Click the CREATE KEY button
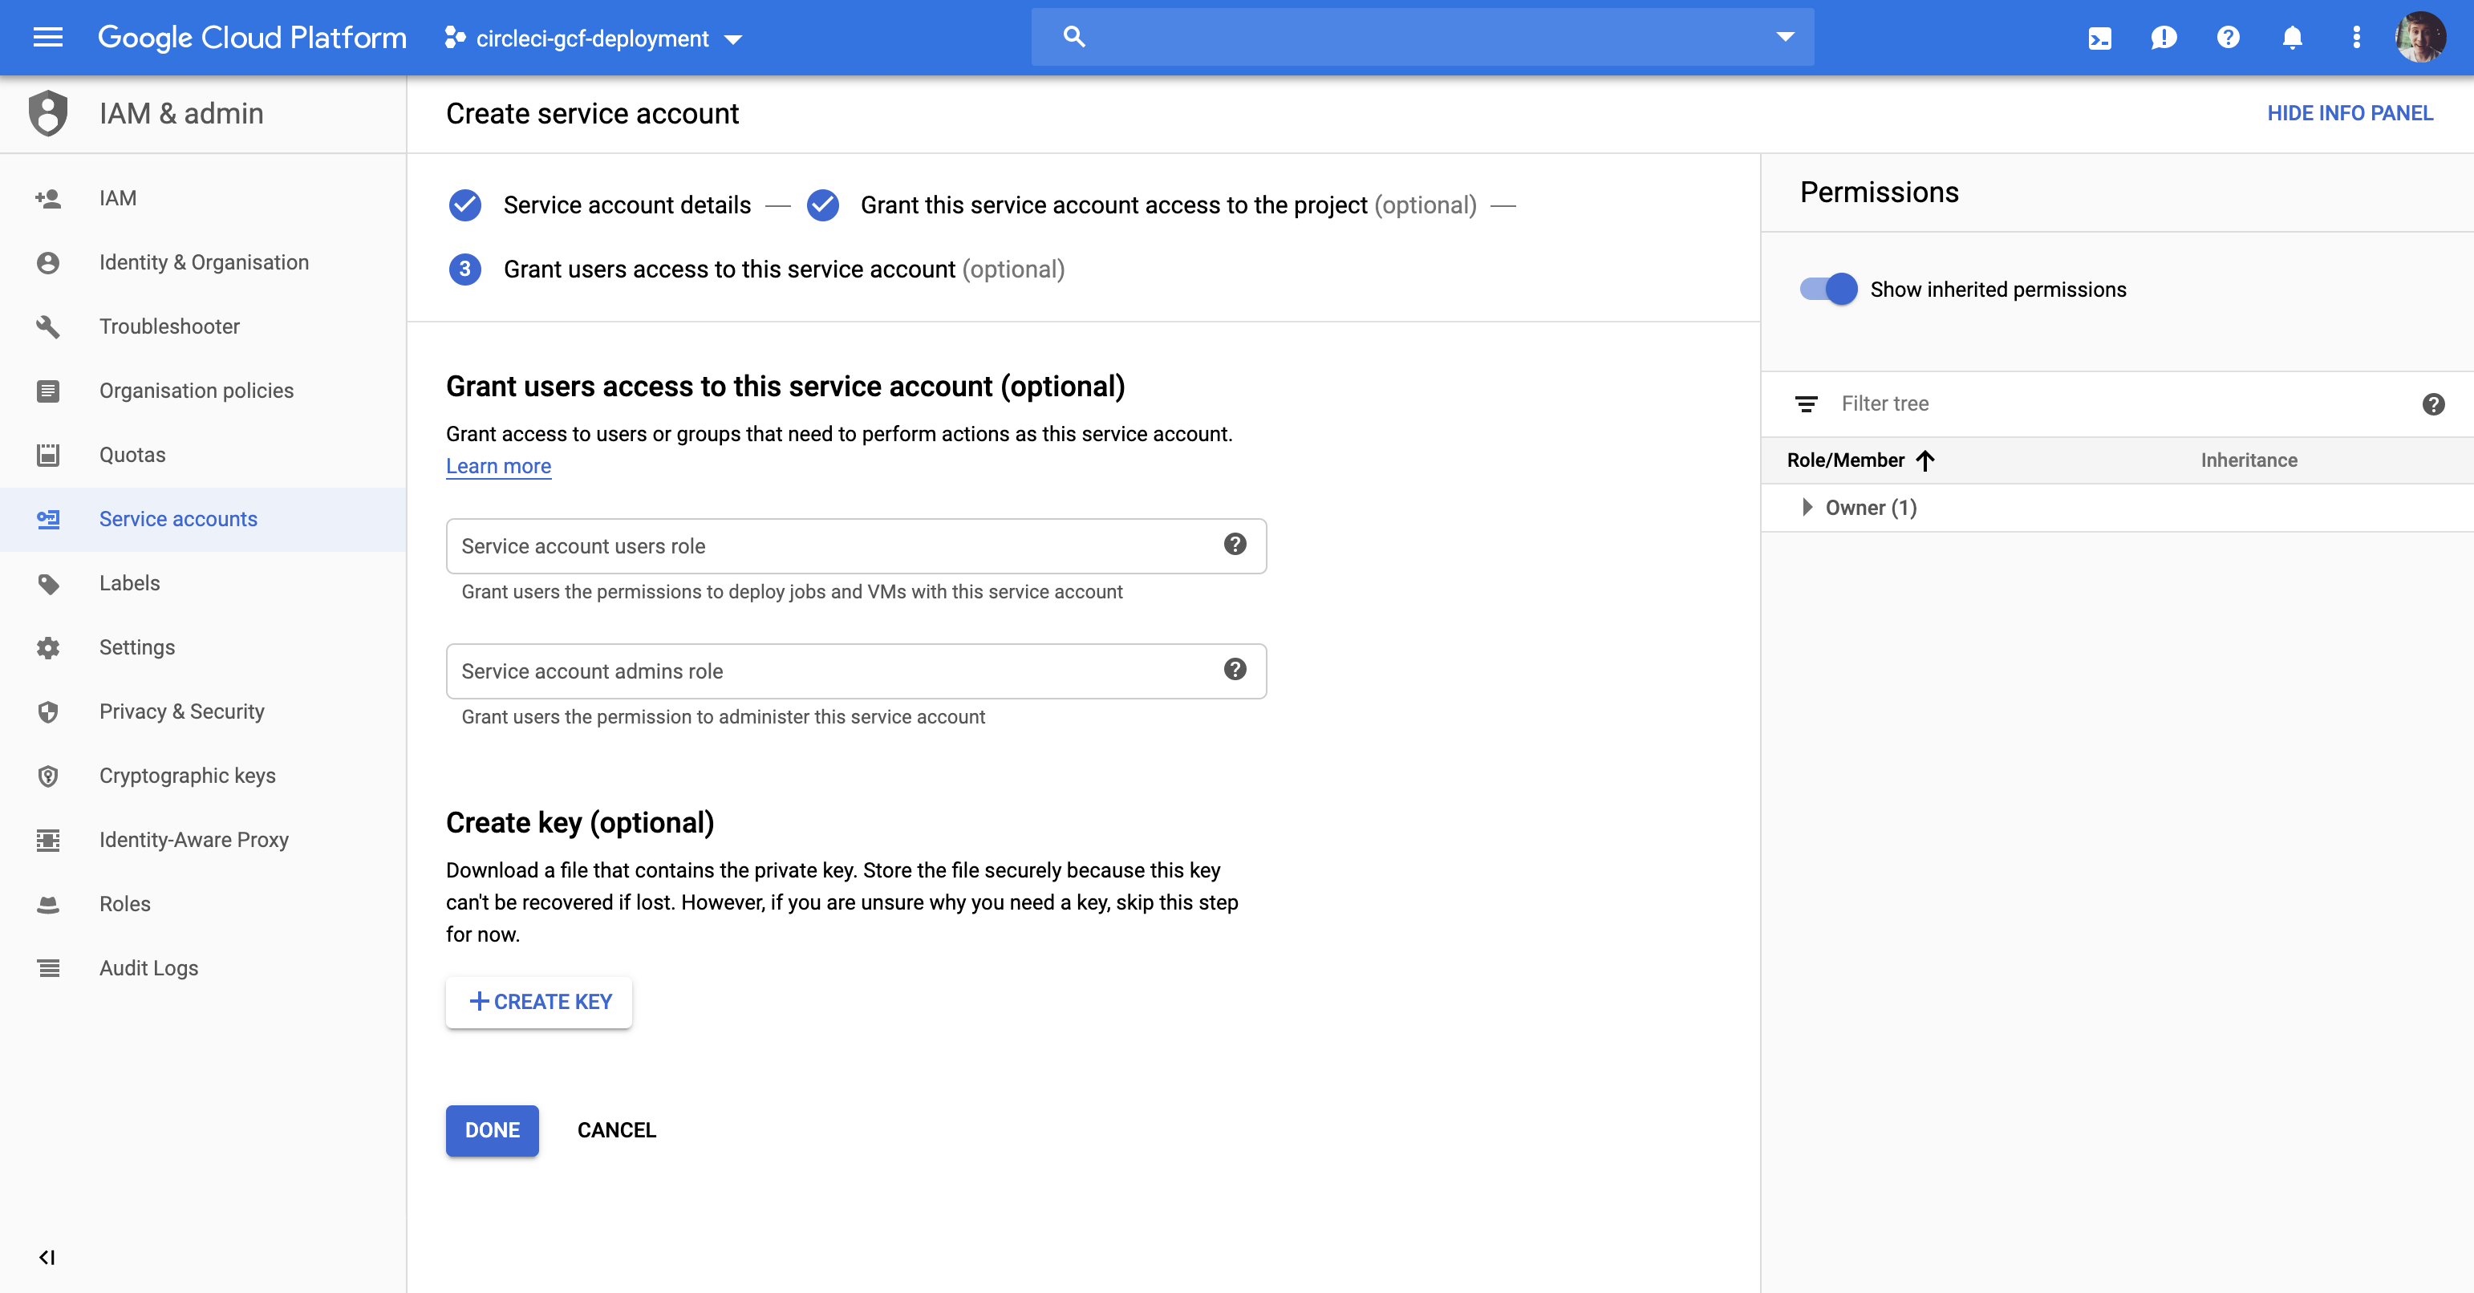Screen dimensions: 2474x1293 [x=539, y=1002]
